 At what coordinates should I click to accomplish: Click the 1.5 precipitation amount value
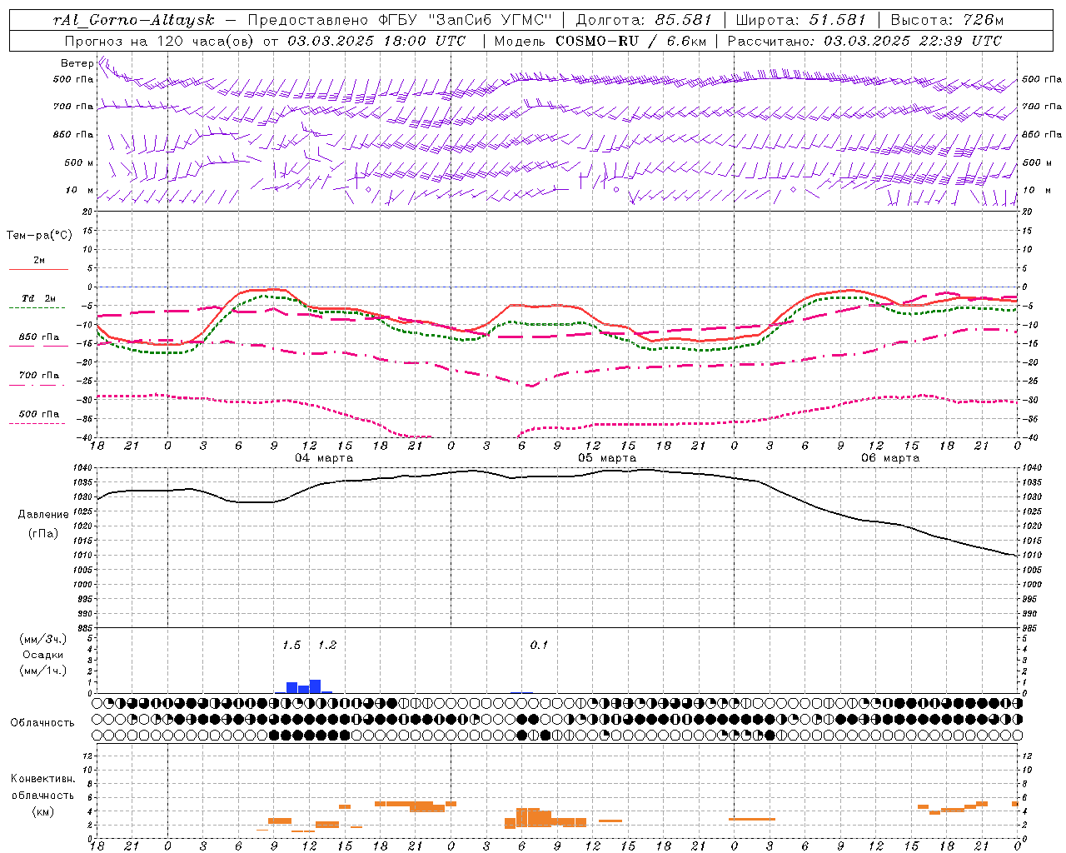pyautogui.click(x=291, y=645)
